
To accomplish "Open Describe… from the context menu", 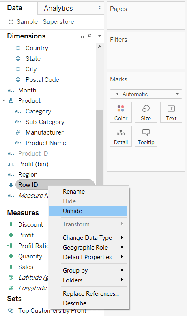I will pos(76,303).
